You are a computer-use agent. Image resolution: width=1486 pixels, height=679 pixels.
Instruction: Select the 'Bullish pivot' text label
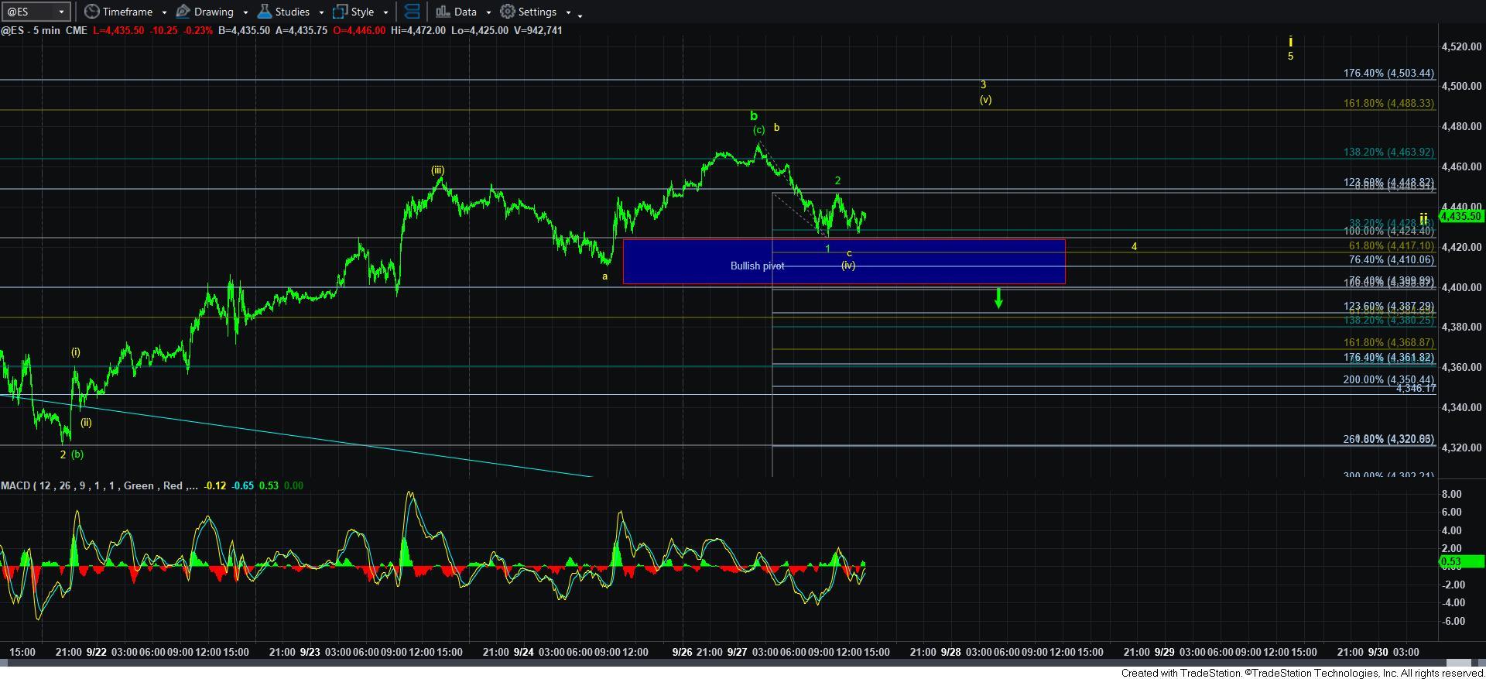click(x=757, y=266)
